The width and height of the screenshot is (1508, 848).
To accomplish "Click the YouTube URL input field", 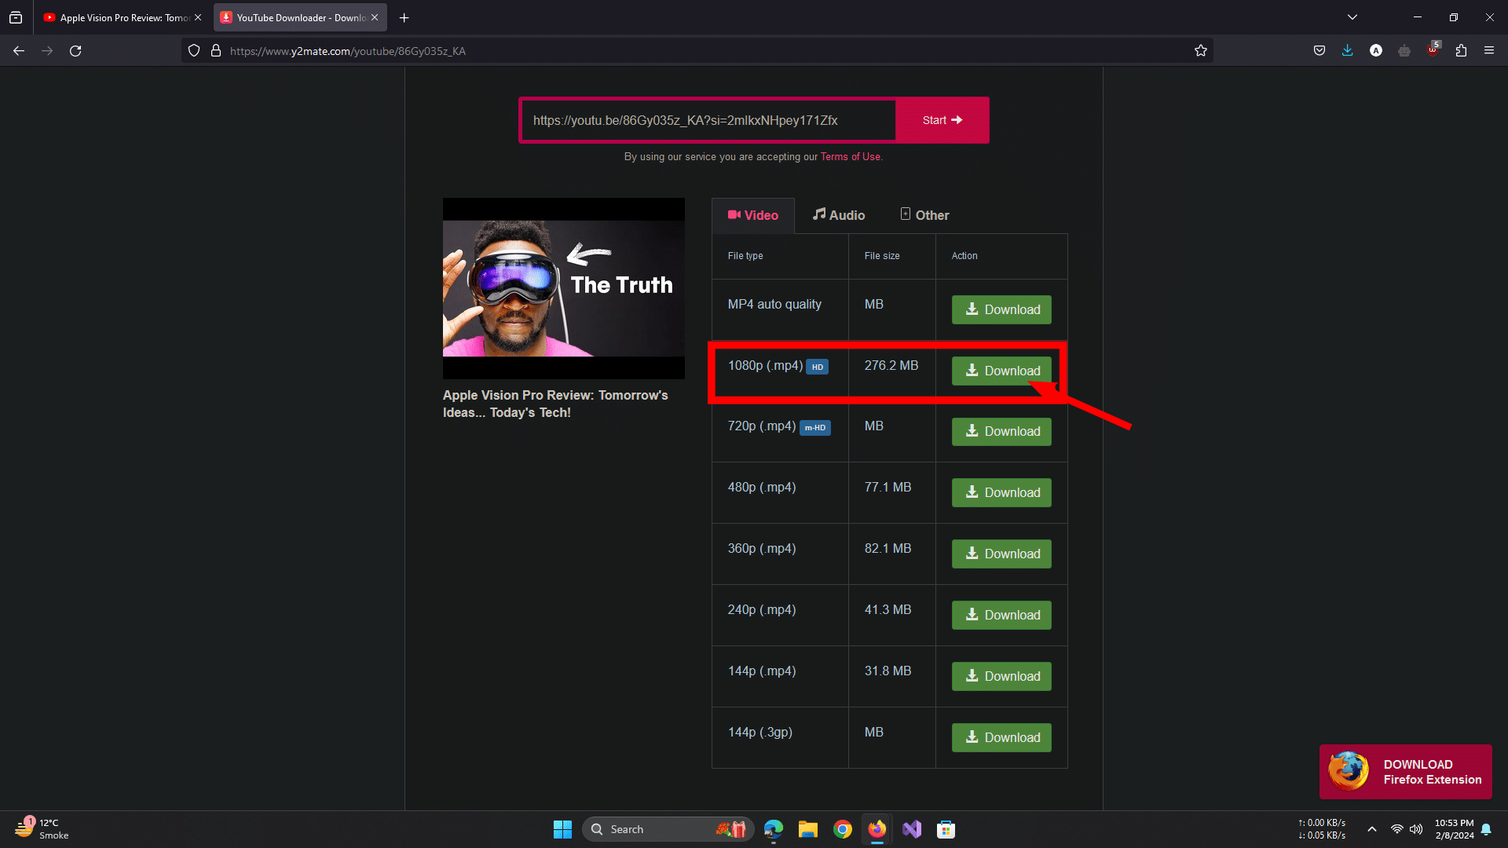I will click(x=707, y=120).
